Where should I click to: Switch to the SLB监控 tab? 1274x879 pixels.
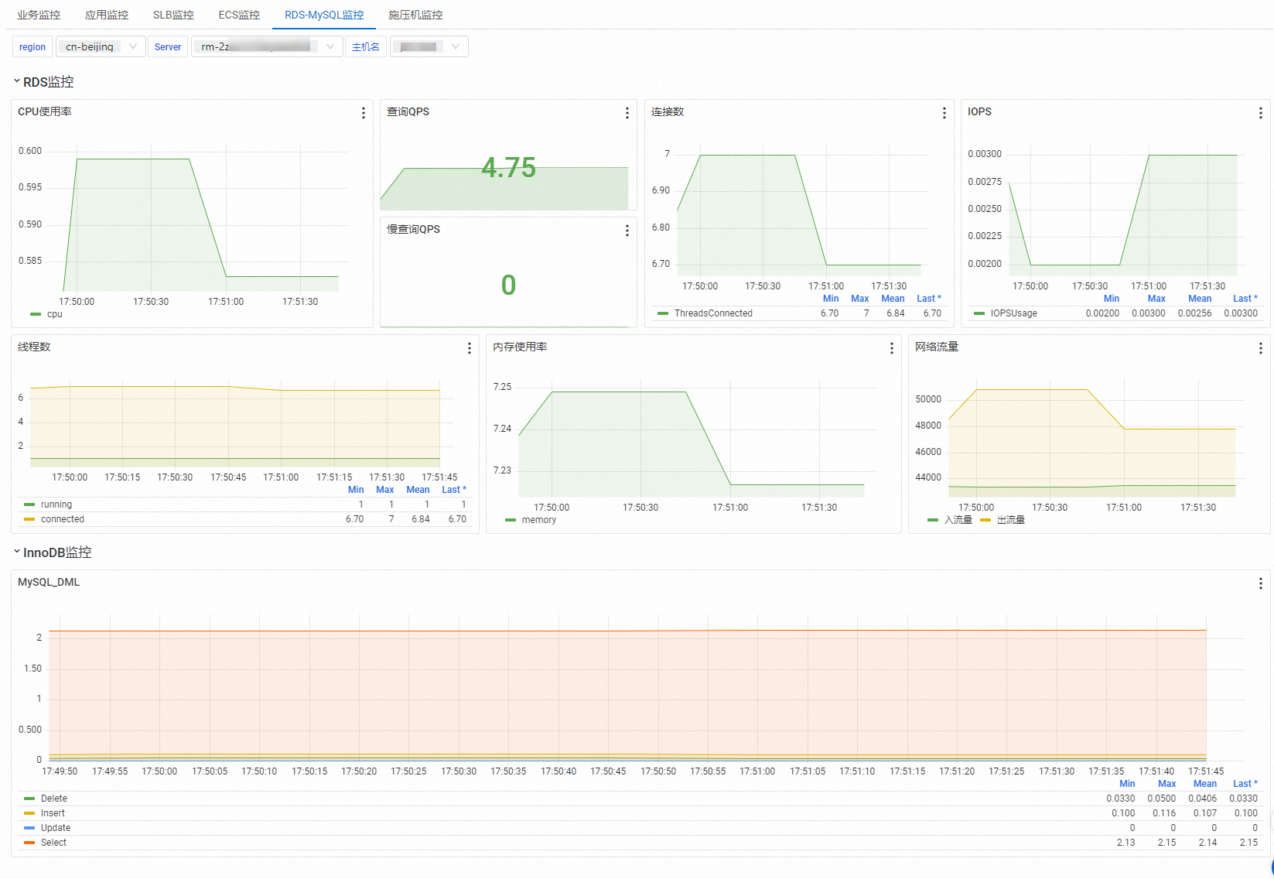[x=173, y=15]
